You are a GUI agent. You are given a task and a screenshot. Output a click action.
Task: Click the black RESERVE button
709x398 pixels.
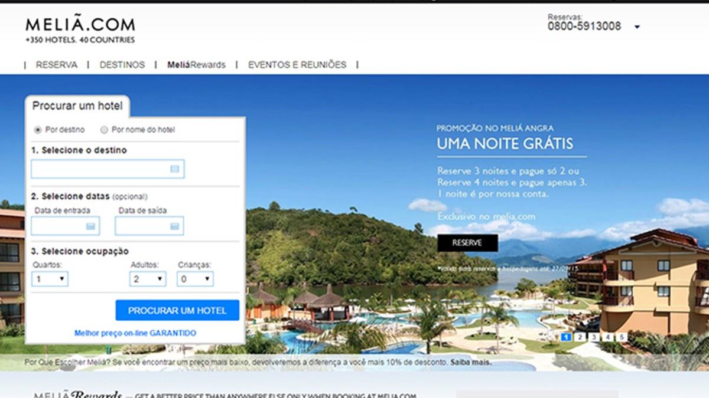[x=467, y=242]
